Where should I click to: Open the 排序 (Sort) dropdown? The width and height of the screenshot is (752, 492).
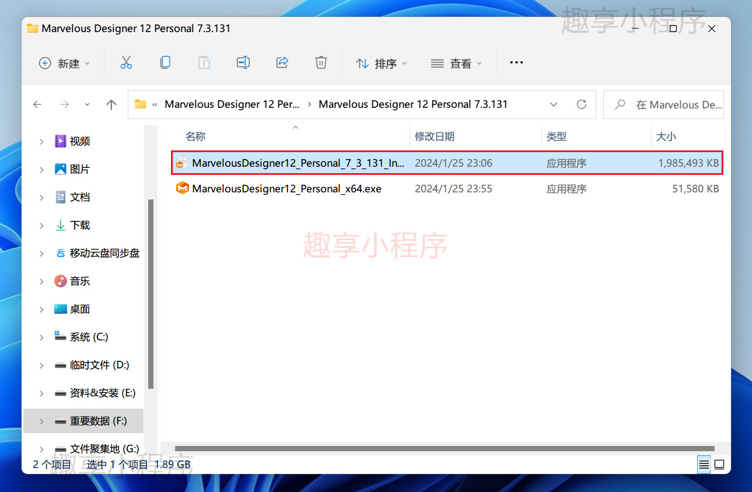[x=382, y=63]
